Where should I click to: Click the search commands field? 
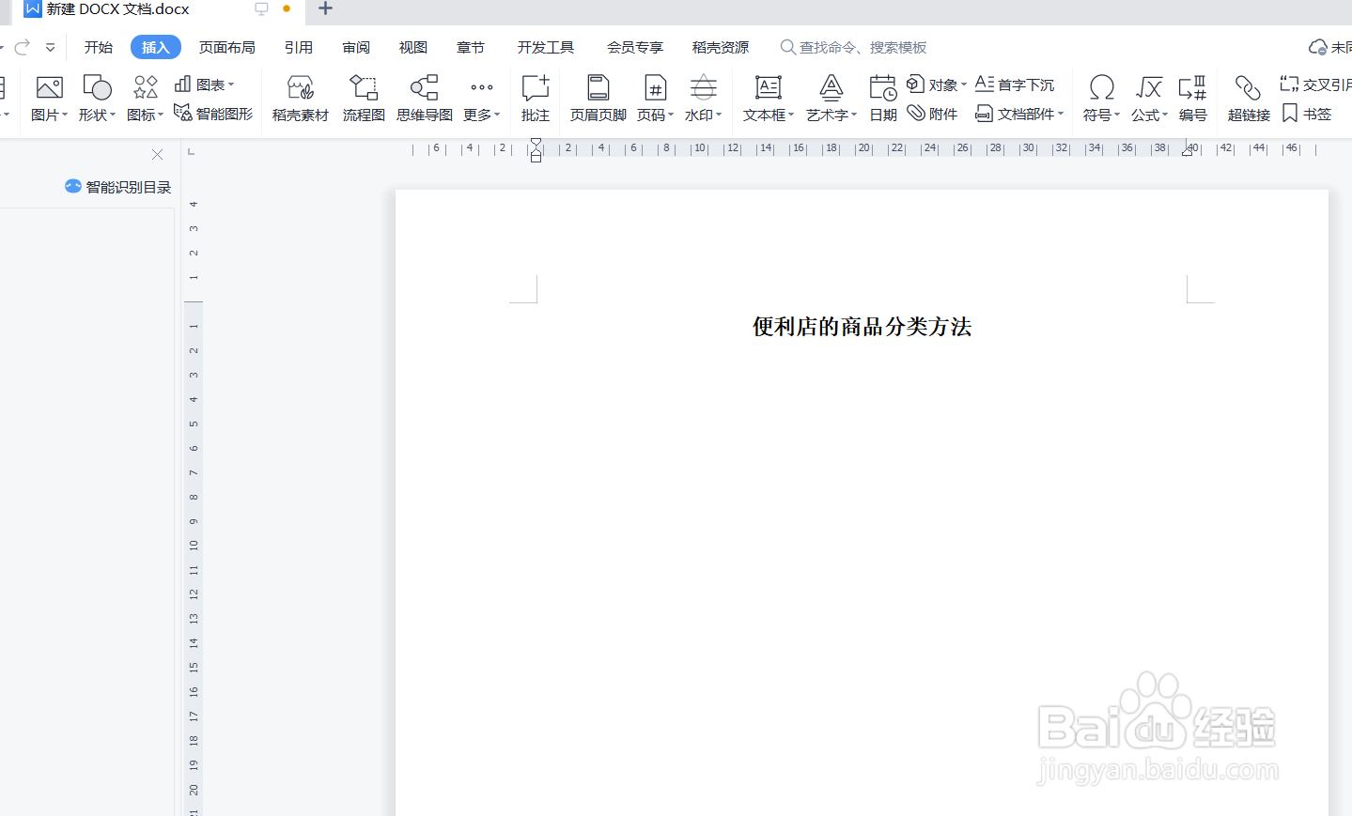pyautogui.click(x=853, y=47)
